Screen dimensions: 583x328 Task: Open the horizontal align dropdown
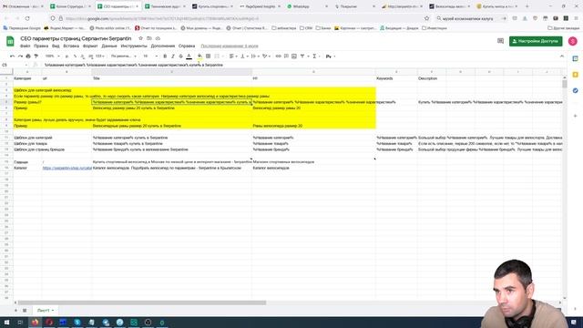[233, 56]
